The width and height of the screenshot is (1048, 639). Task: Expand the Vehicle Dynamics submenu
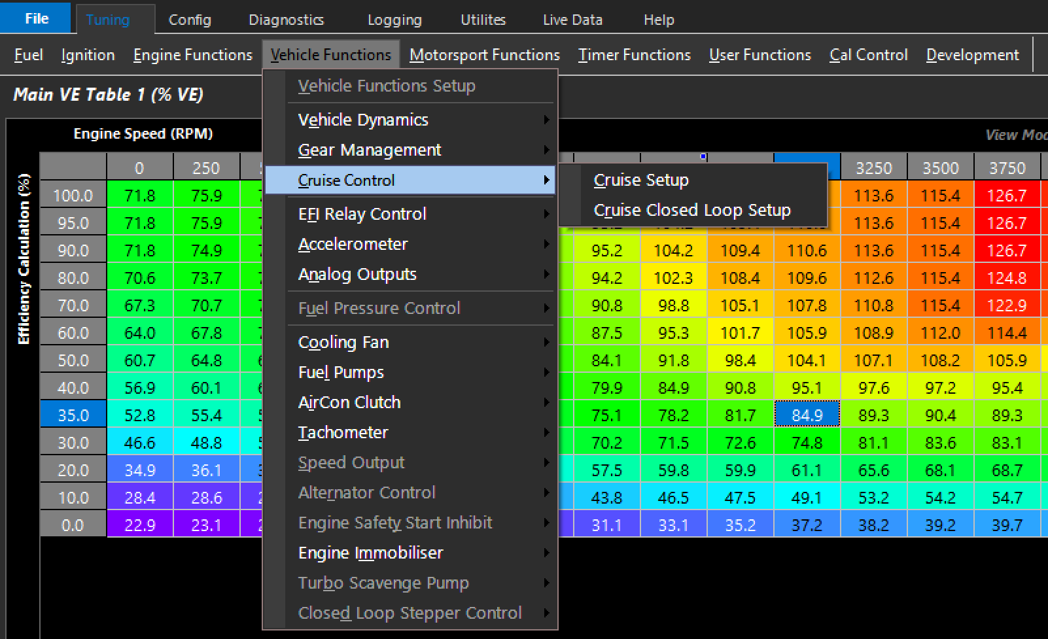tap(410, 120)
